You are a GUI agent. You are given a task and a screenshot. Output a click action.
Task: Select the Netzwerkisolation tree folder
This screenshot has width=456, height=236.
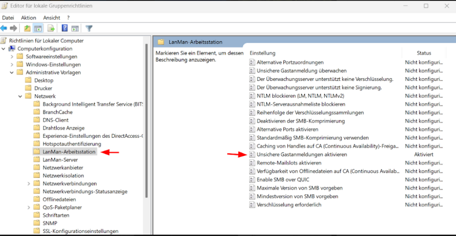[x=63, y=176]
